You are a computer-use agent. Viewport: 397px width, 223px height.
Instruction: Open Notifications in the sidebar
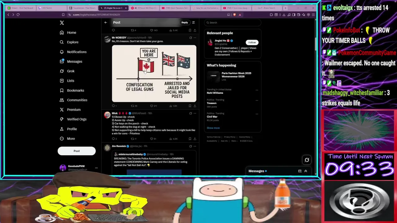point(73,52)
